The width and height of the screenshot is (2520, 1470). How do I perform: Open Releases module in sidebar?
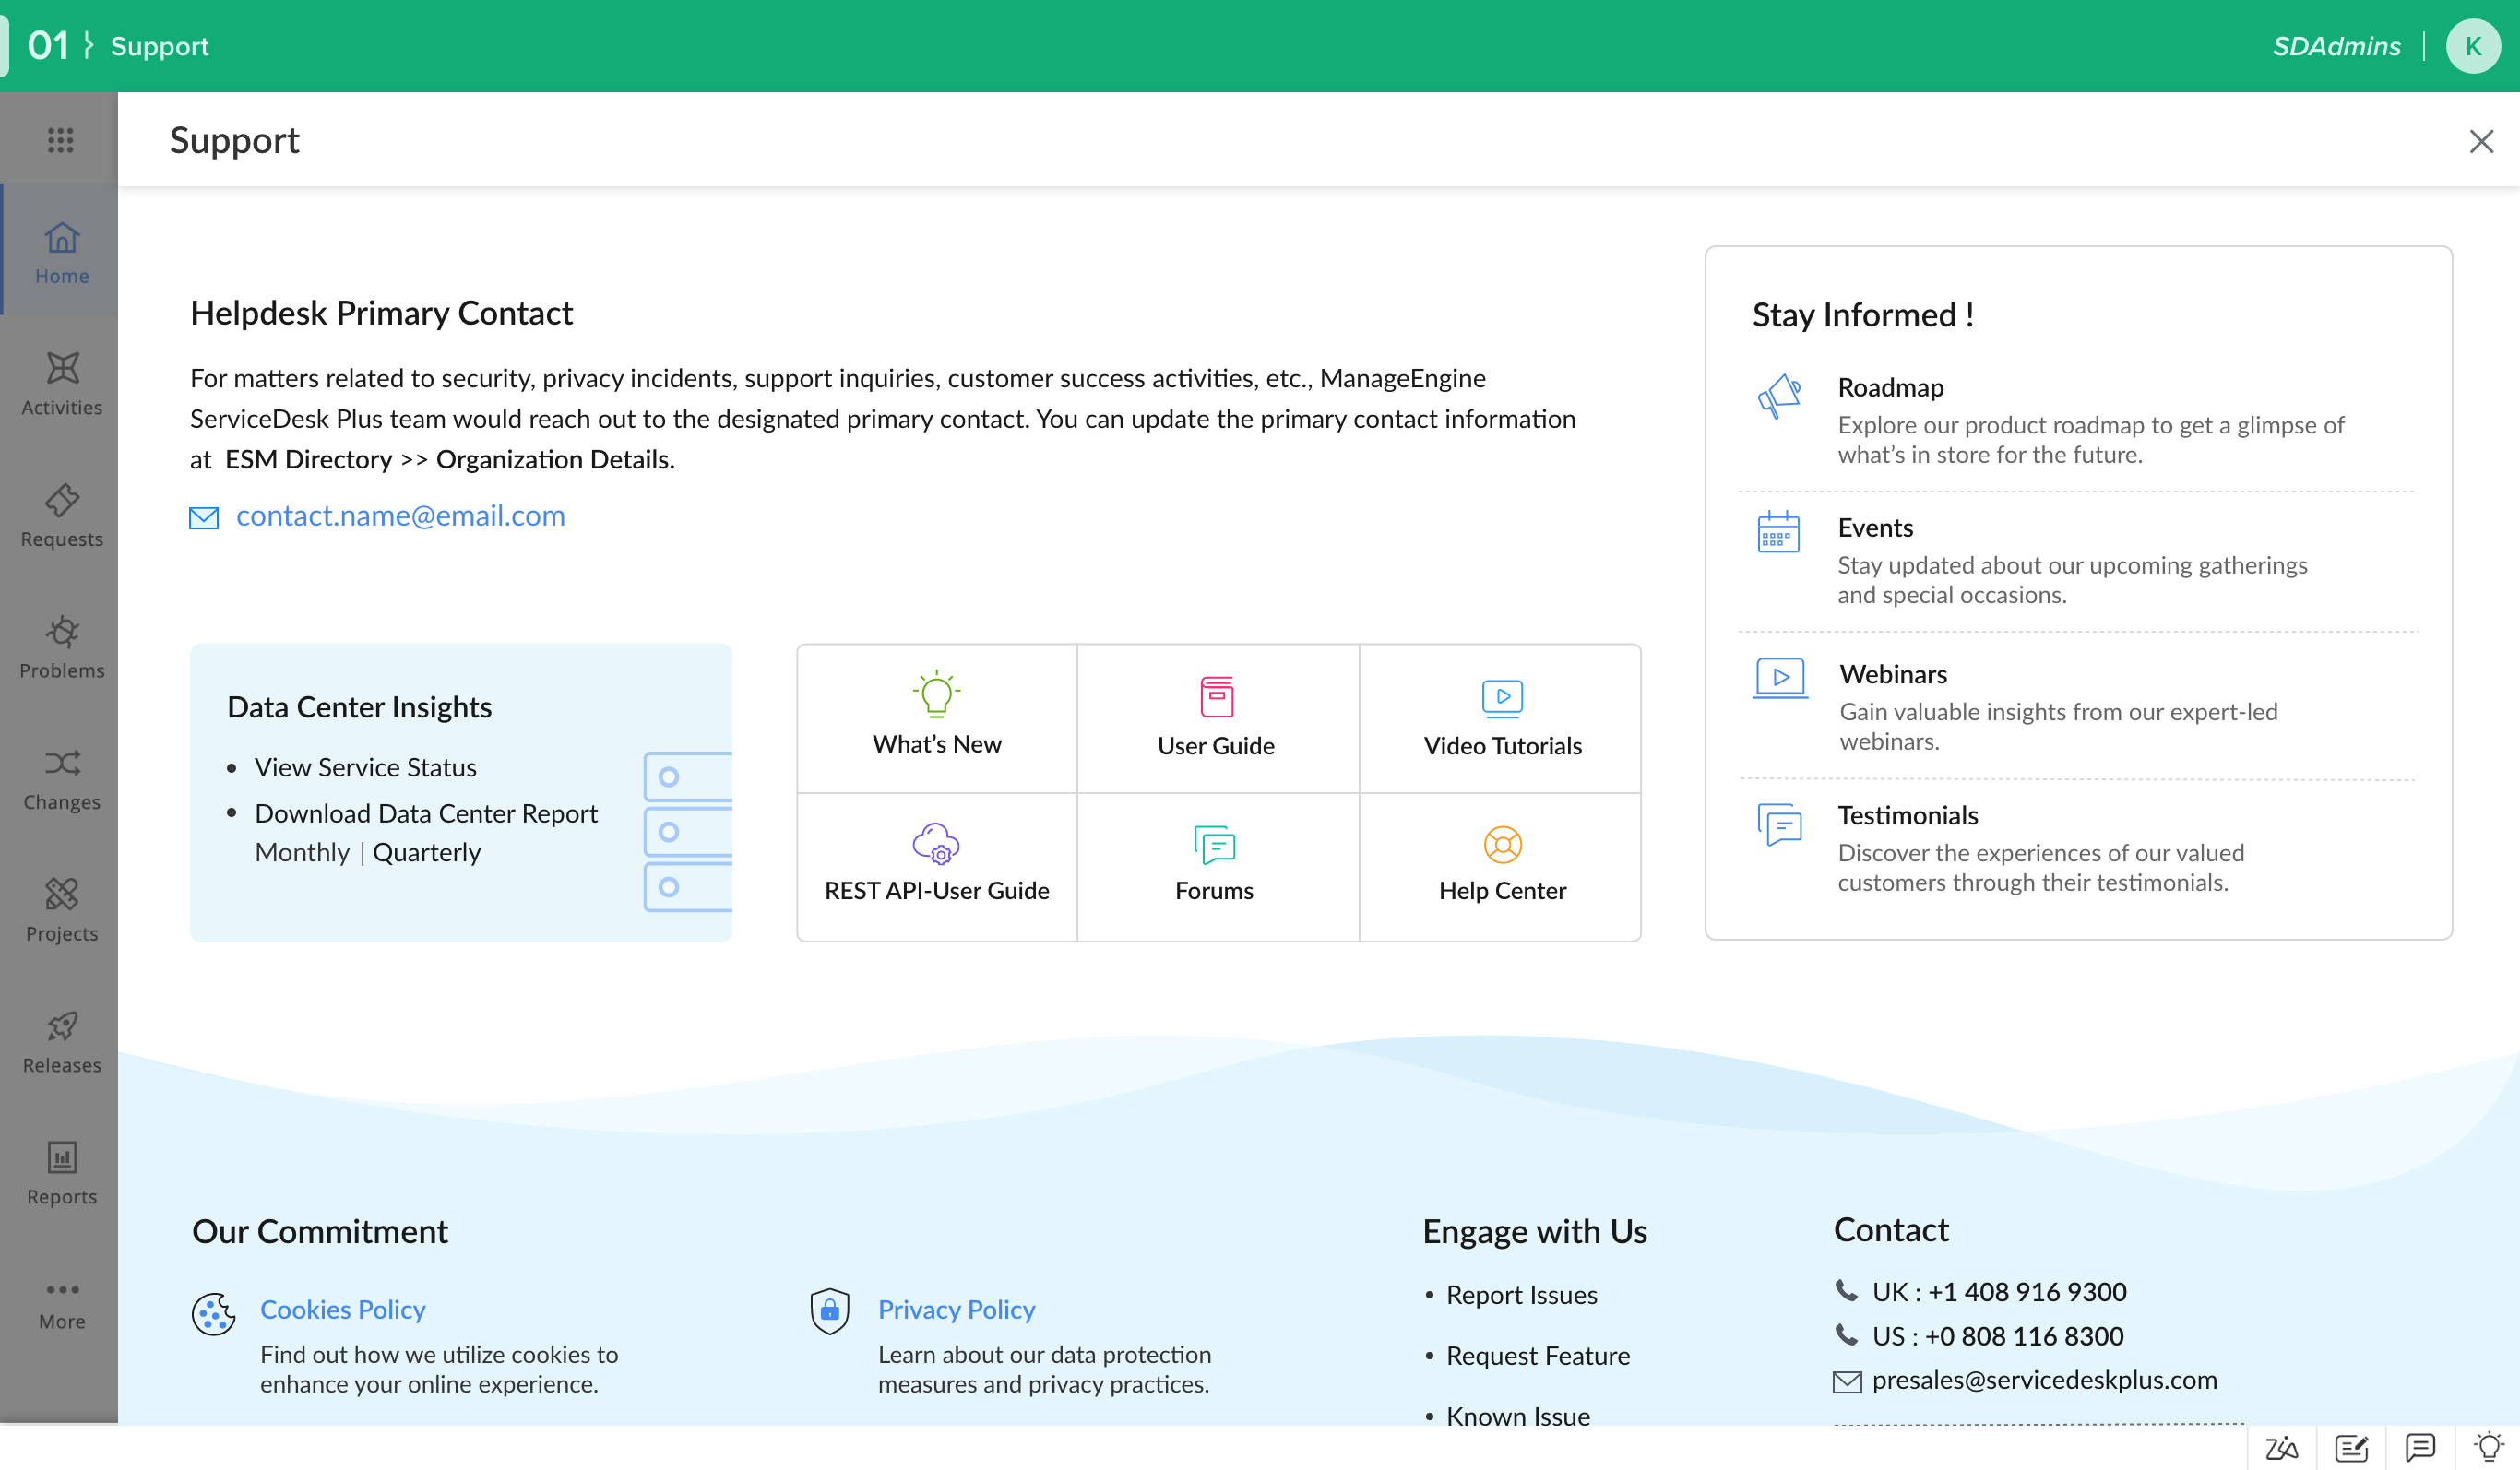click(x=61, y=1042)
